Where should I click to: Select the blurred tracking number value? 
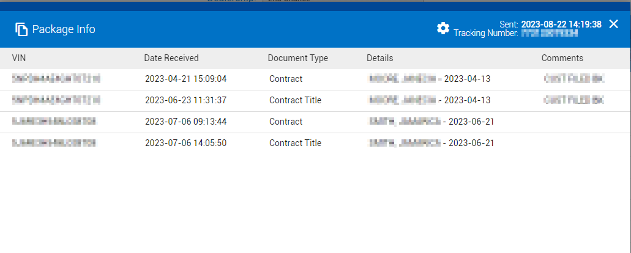[550, 33]
